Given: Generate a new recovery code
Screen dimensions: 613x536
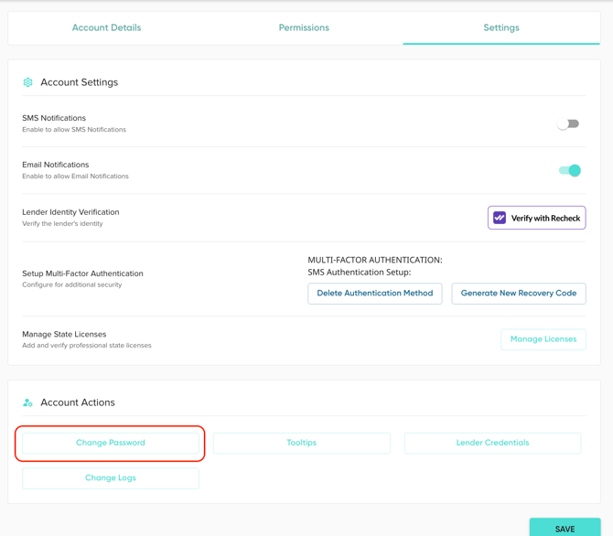Looking at the screenshot, I should pyautogui.click(x=518, y=294).
